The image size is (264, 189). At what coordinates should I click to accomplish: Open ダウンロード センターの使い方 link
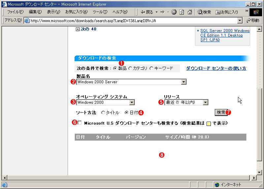click(216, 68)
